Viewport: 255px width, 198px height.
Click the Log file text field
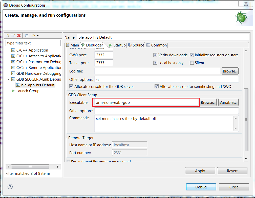157,71
